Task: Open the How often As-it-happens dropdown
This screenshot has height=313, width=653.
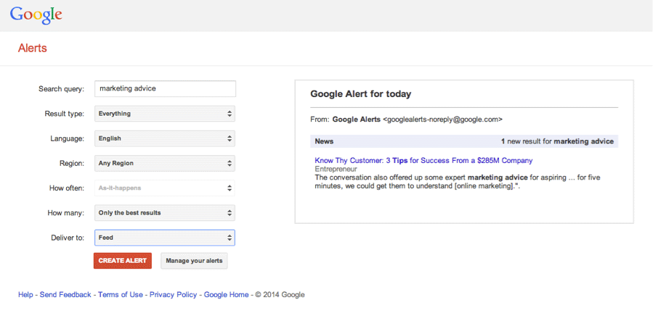Action: coord(165,188)
